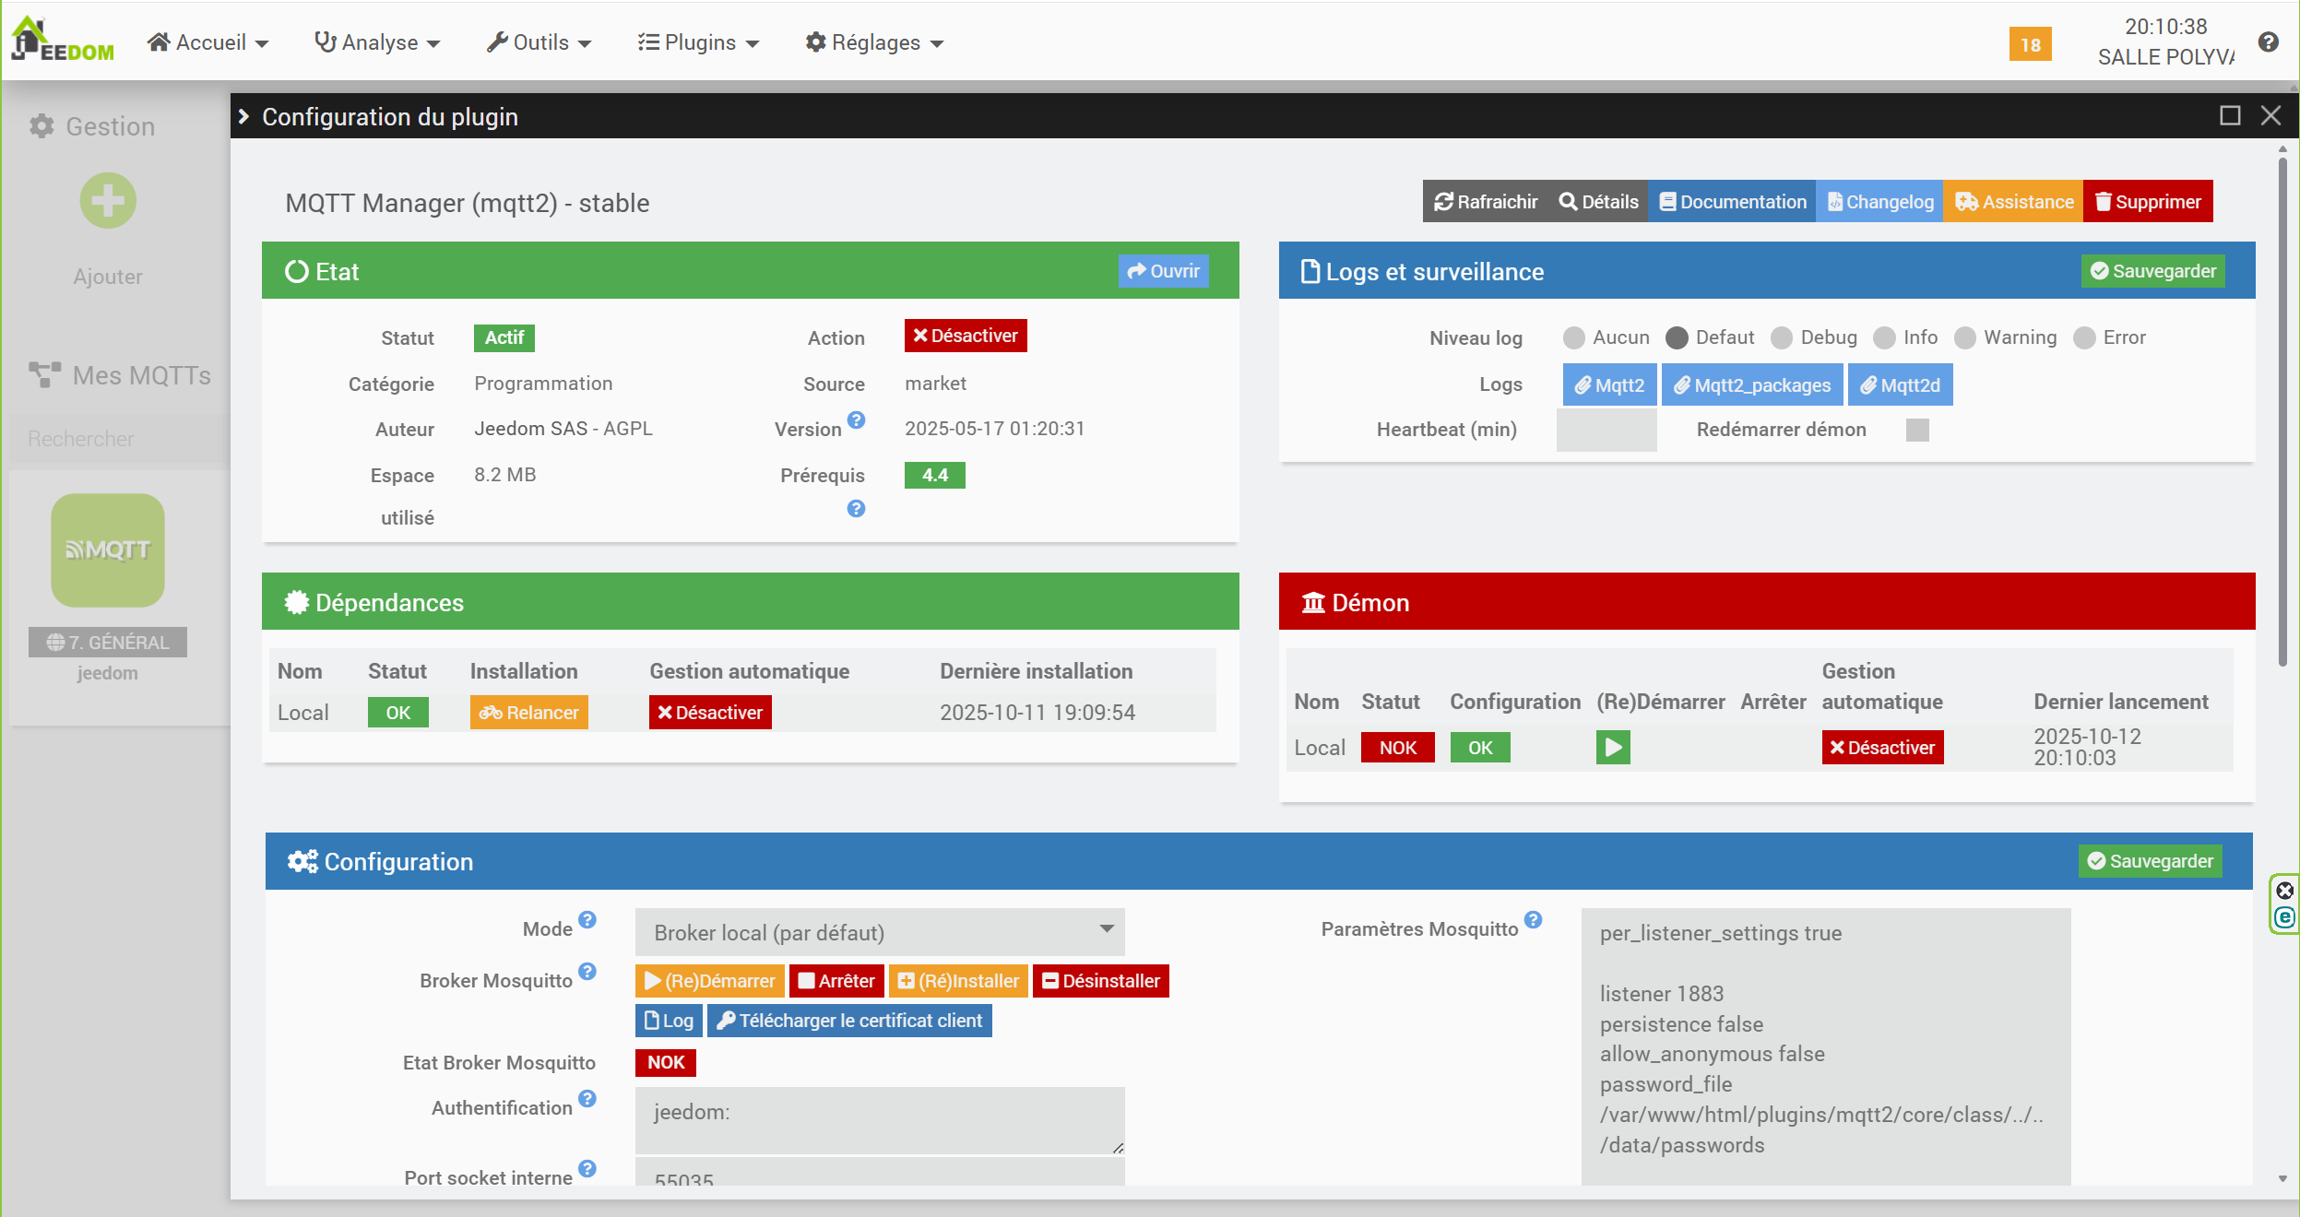Click the green Ajouter plus icon
The width and height of the screenshot is (2300, 1217).
pyautogui.click(x=108, y=200)
